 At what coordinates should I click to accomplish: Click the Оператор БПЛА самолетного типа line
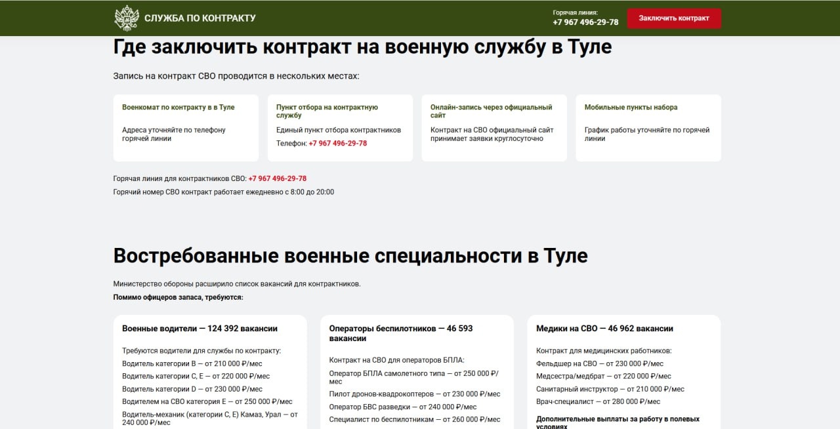point(413,377)
